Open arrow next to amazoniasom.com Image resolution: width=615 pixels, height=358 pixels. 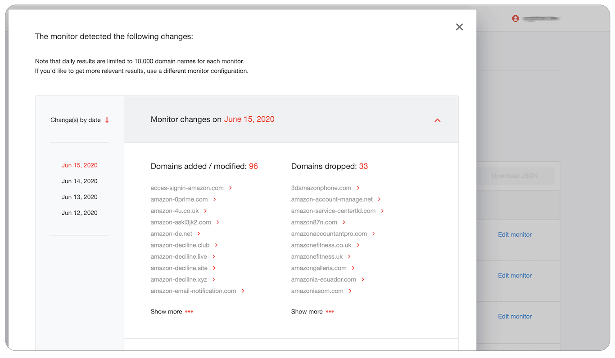[x=350, y=291]
